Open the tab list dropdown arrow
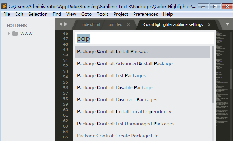 pos(227,24)
